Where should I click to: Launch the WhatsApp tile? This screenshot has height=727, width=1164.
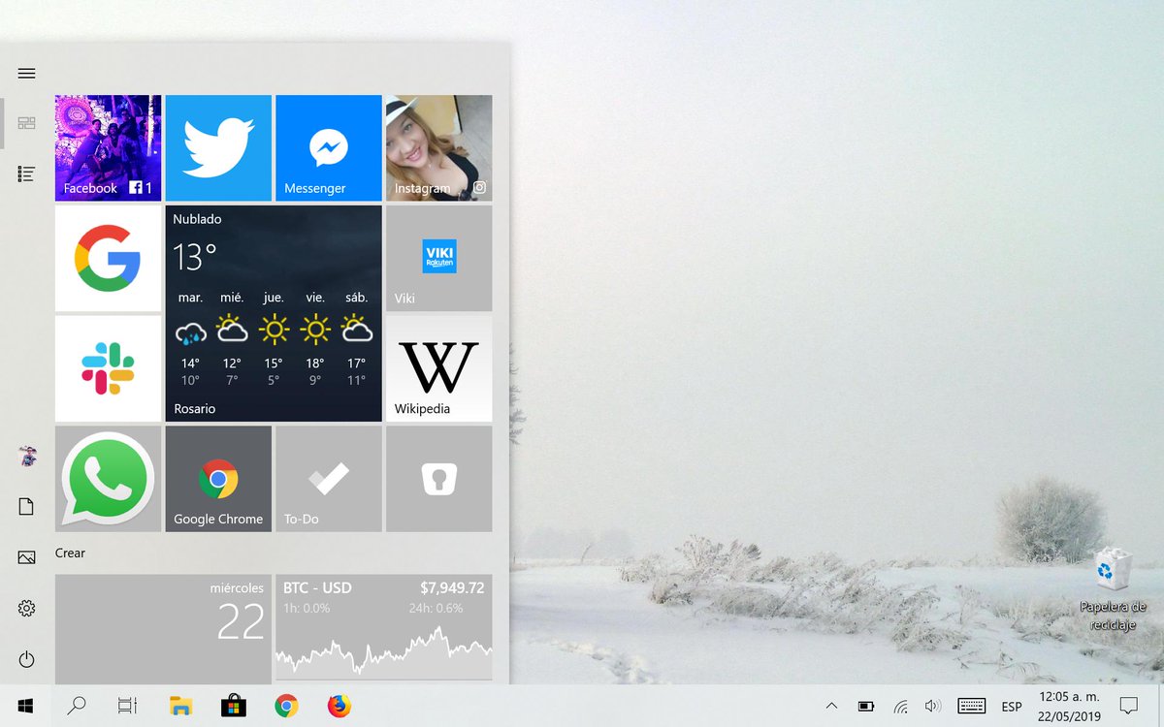108,479
